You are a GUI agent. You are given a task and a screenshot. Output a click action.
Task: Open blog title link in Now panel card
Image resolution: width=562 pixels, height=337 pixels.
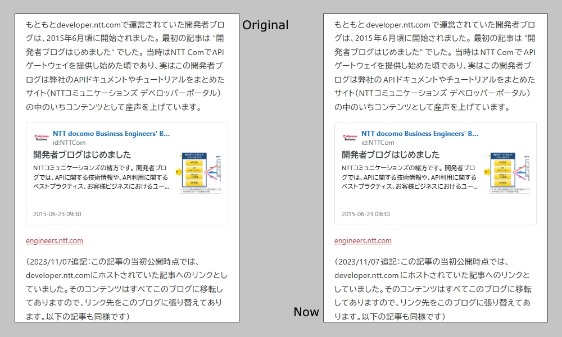[x=420, y=134]
